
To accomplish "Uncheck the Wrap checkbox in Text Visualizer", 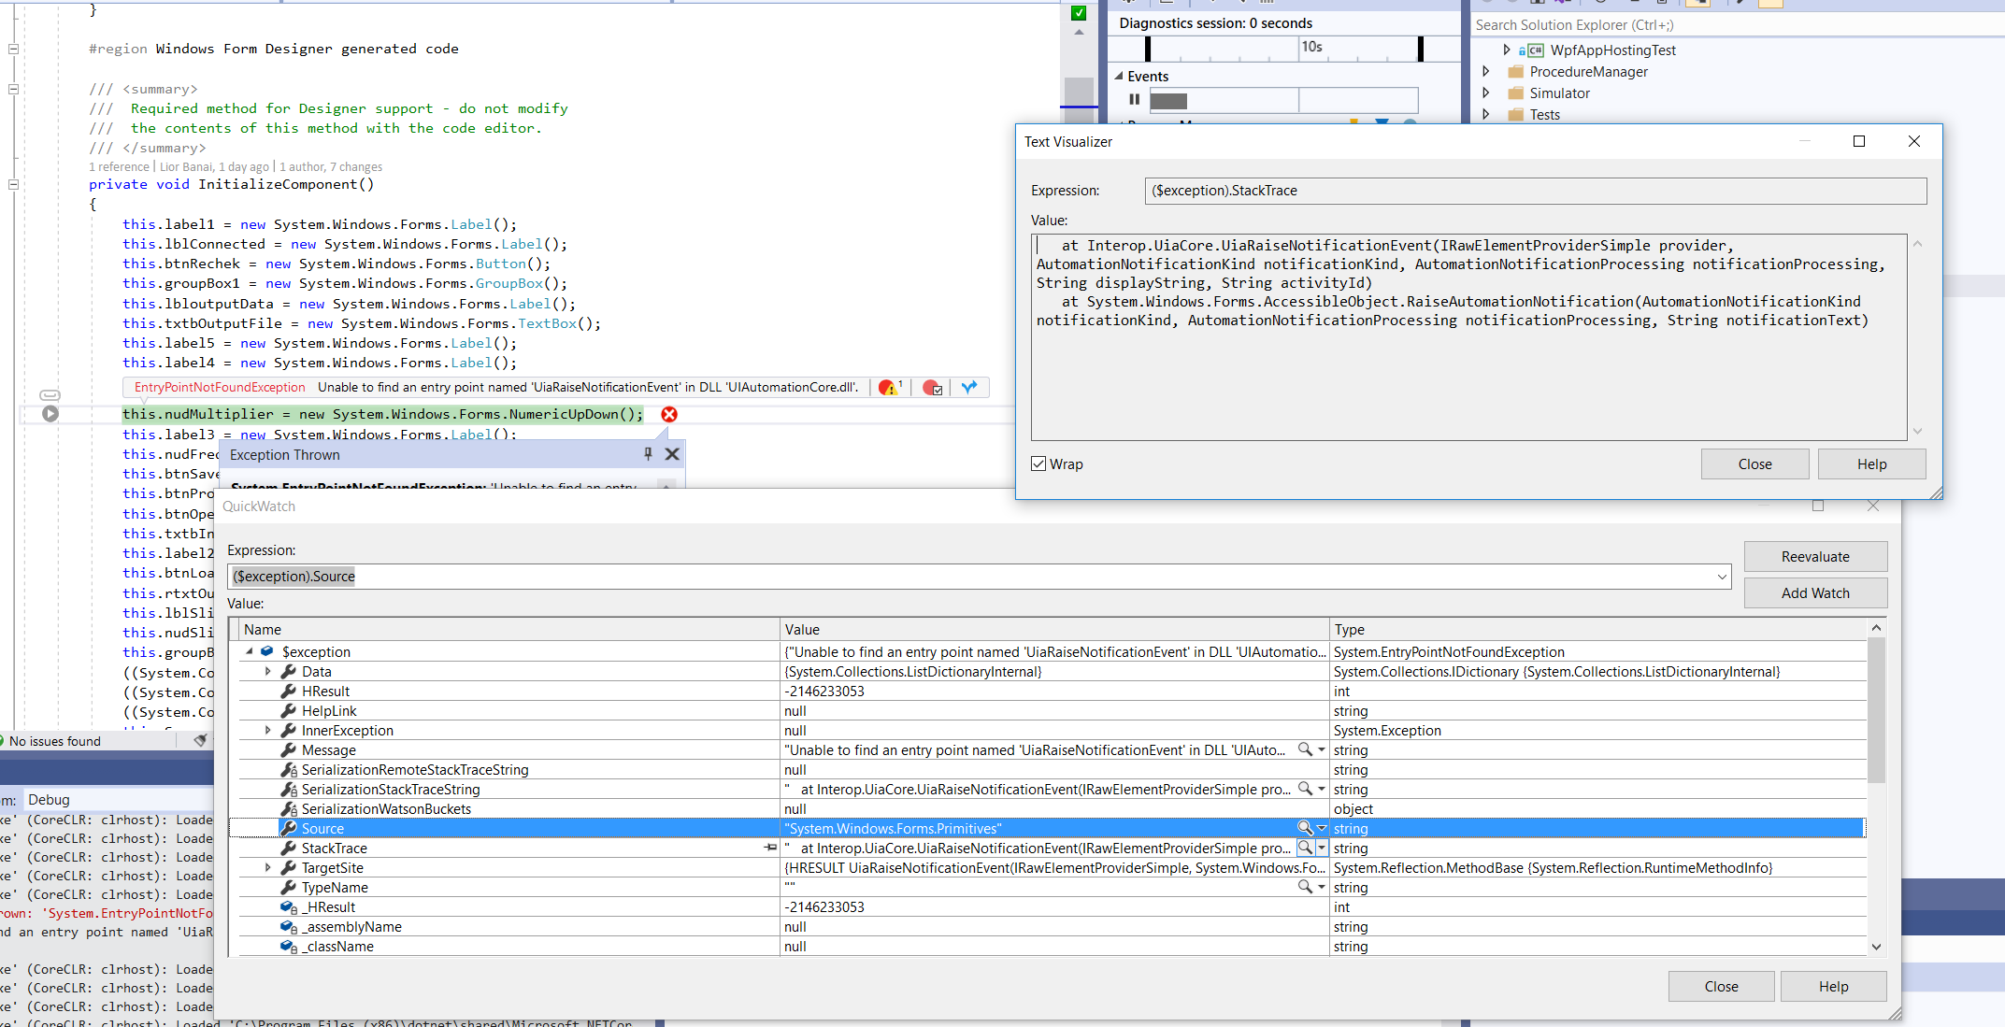I will click(1038, 464).
